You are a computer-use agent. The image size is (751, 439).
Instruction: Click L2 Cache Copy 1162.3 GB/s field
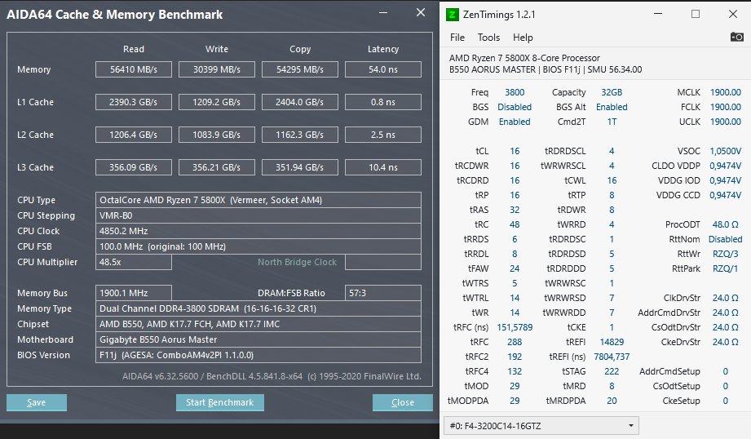[300, 135]
